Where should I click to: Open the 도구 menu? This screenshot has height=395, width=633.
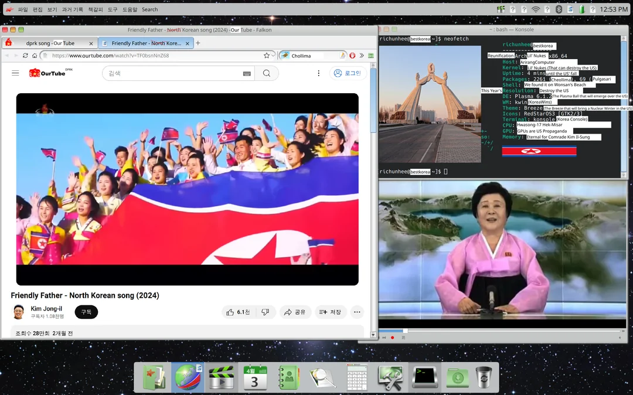coord(113,9)
